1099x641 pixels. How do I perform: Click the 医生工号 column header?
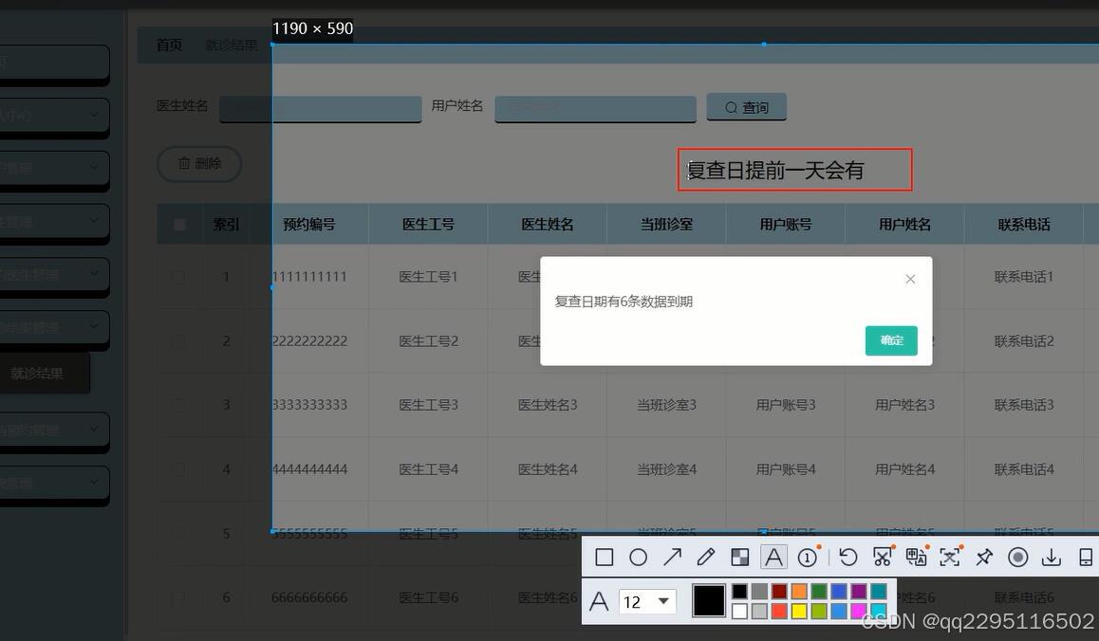pyautogui.click(x=428, y=224)
